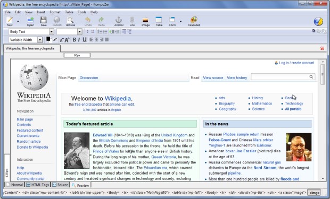The height and width of the screenshot is (199, 330).
Task: Click the KompoZer globe logo
Action: click(x=318, y=21)
